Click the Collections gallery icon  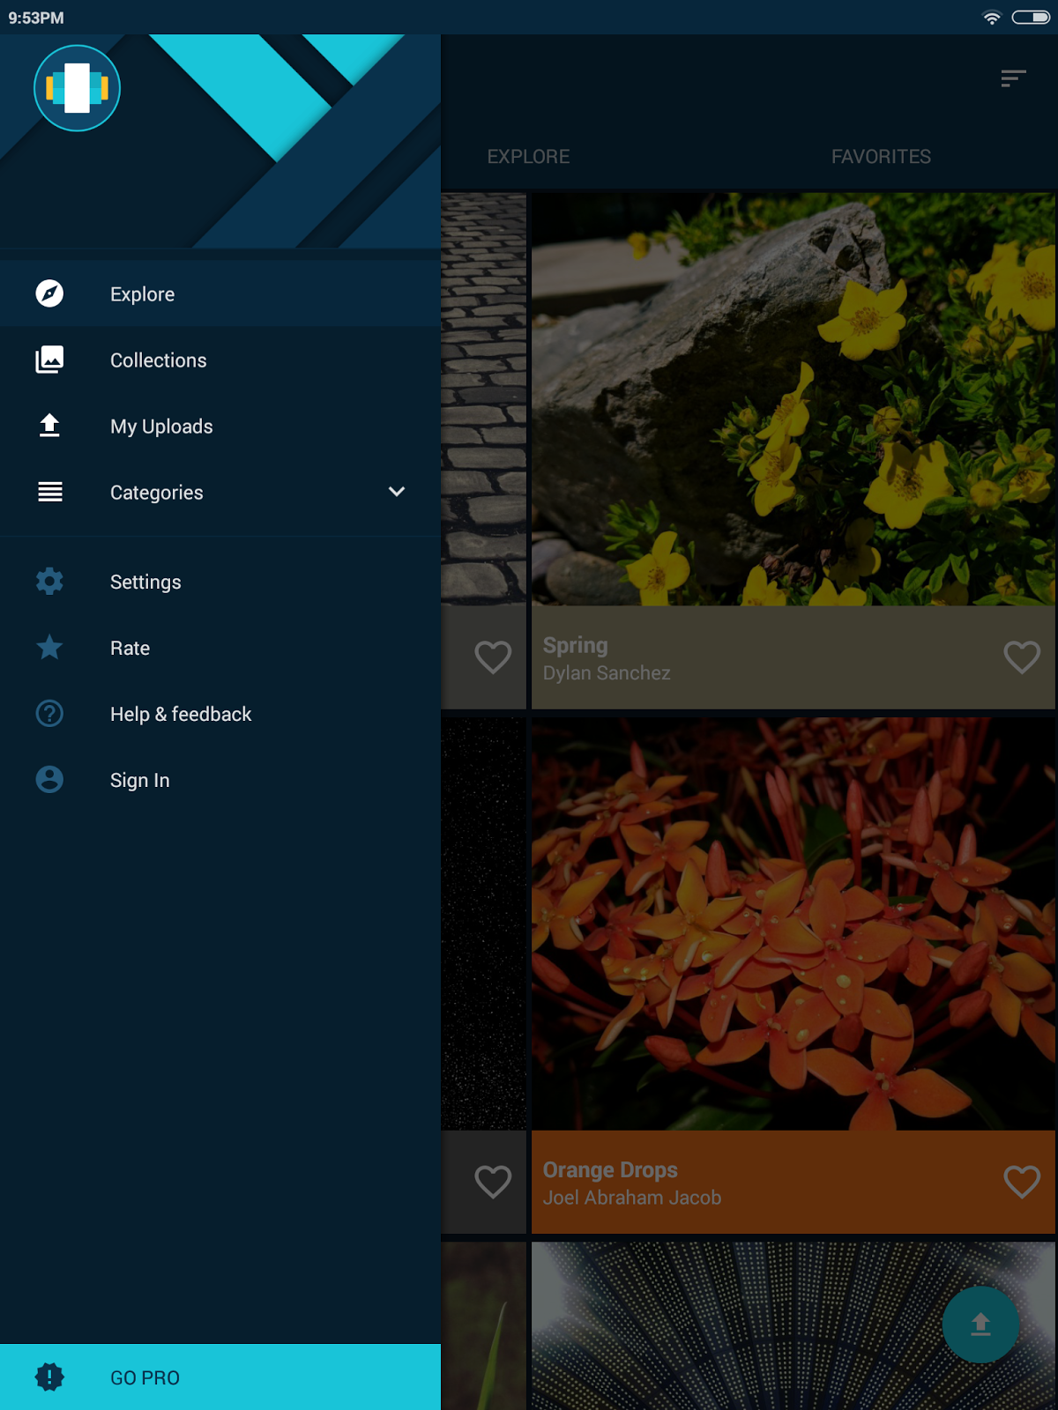point(49,360)
